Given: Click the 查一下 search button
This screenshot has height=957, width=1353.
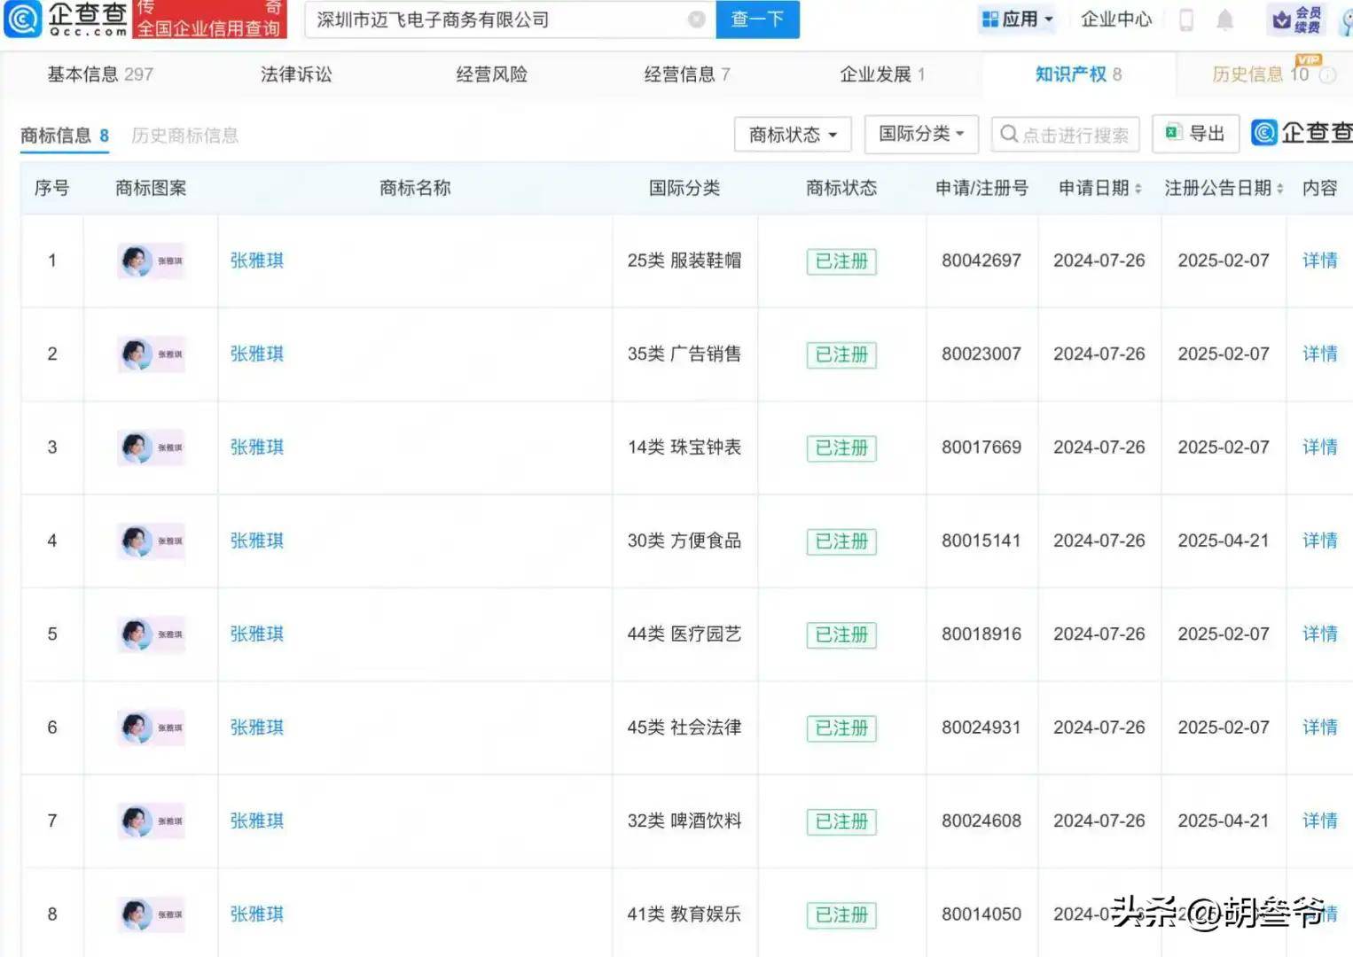Looking at the screenshot, I should pyautogui.click(x=757, y=19).
